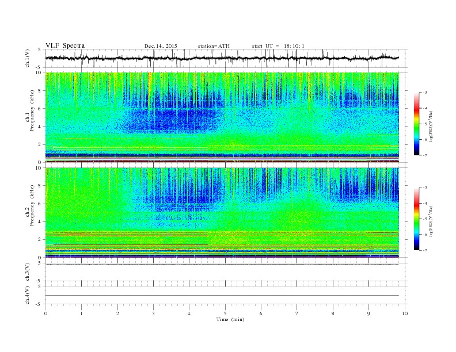Screen dimensions: 456x352
Task: Click the "6" tick on the time axis
Action: pyautogui.click(x=261, y=313)
